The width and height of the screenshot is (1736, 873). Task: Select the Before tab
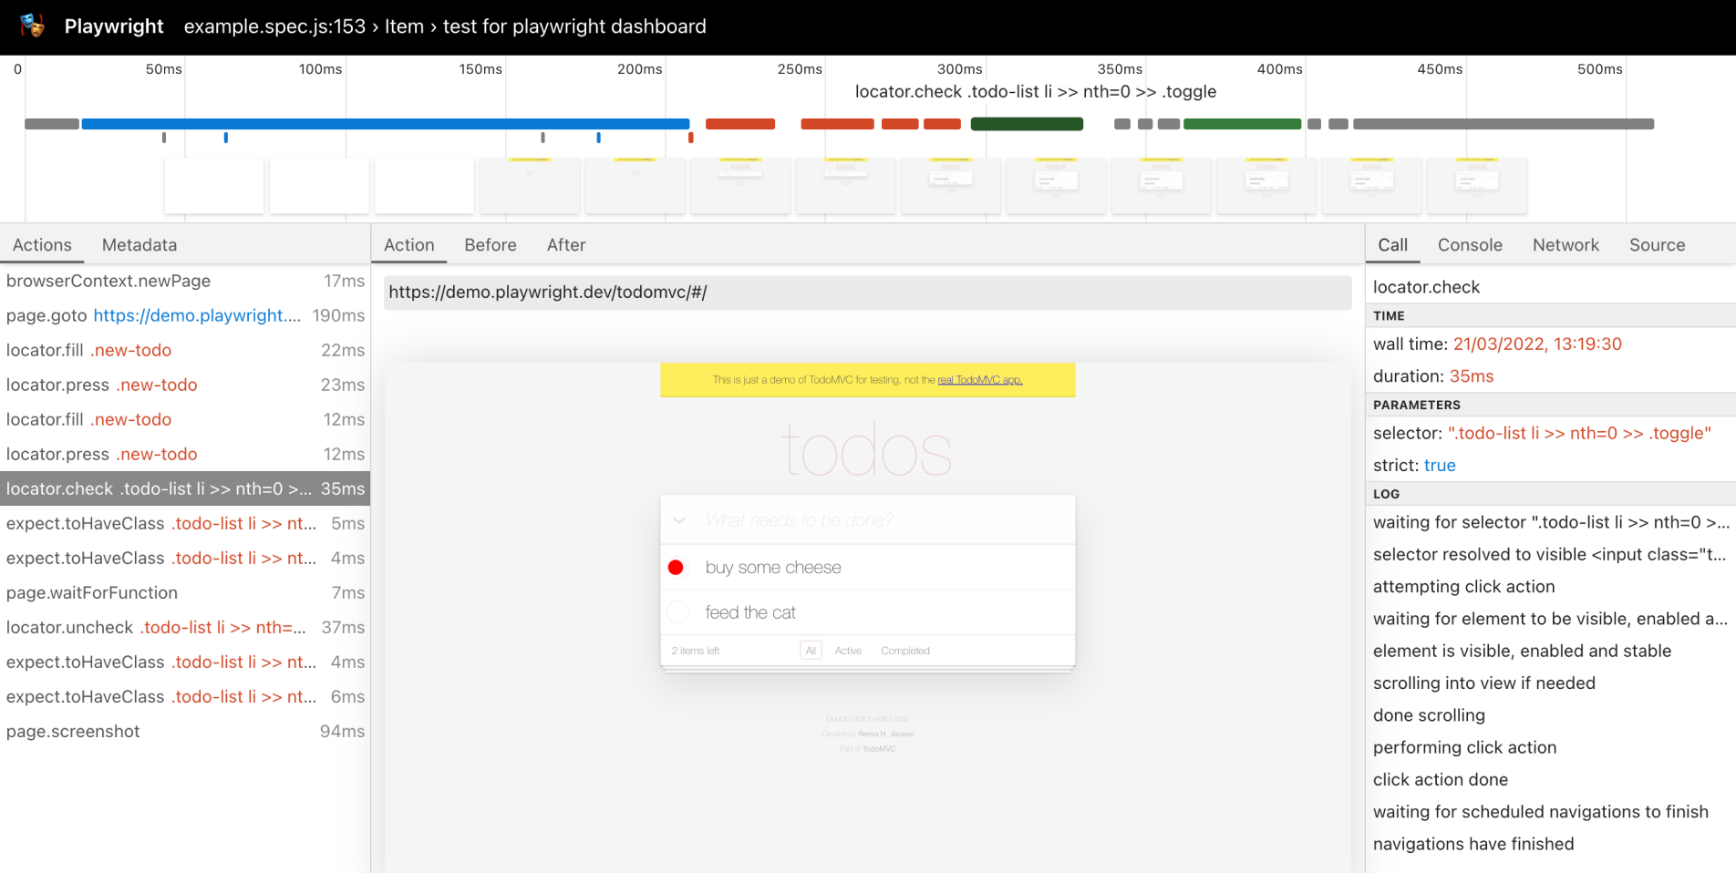point(490,244)
